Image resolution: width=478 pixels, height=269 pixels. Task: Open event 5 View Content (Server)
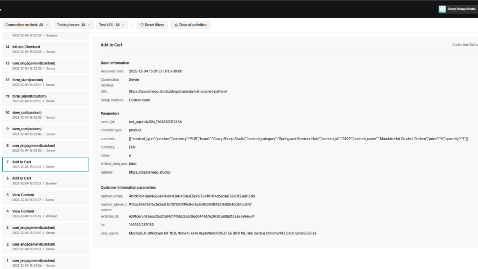(x=45, y=197)
